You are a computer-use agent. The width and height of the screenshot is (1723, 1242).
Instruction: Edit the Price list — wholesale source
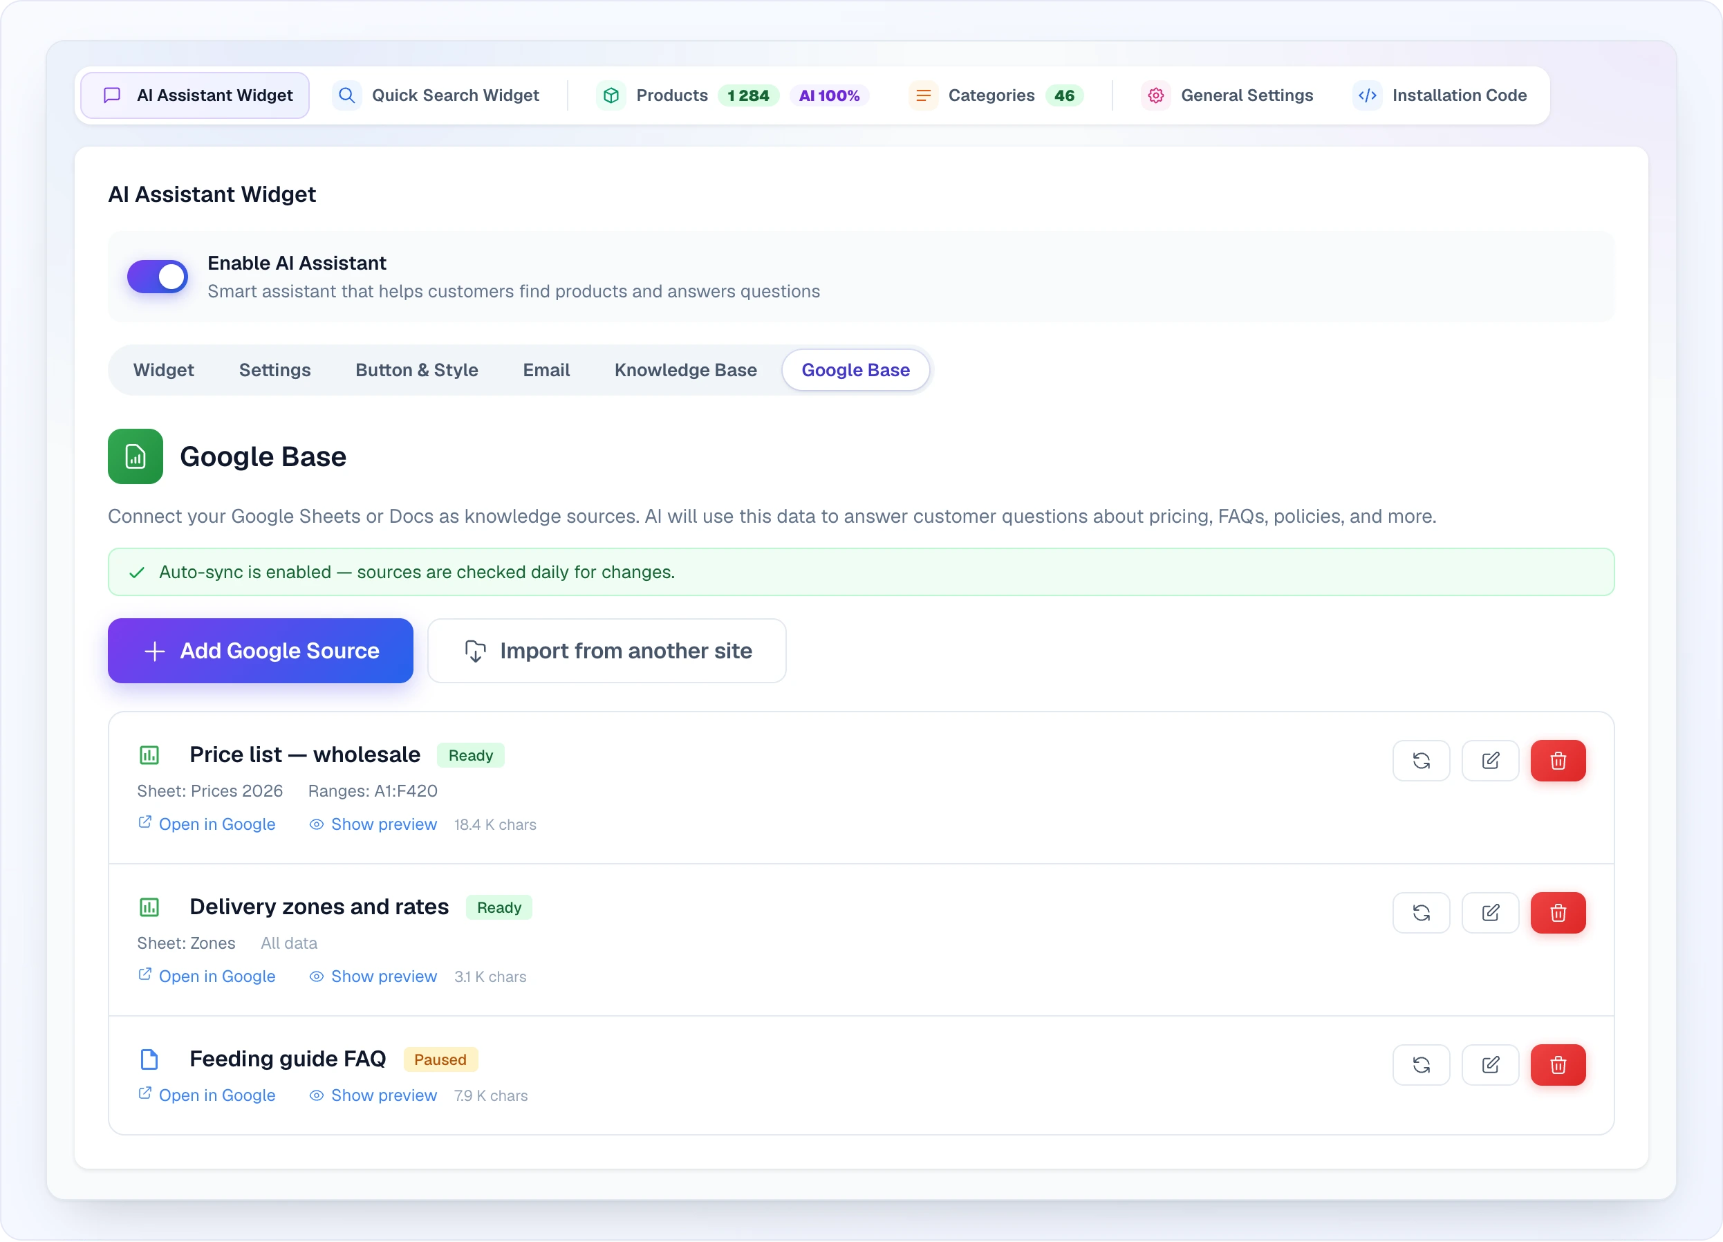click(x=1491, y=761)
